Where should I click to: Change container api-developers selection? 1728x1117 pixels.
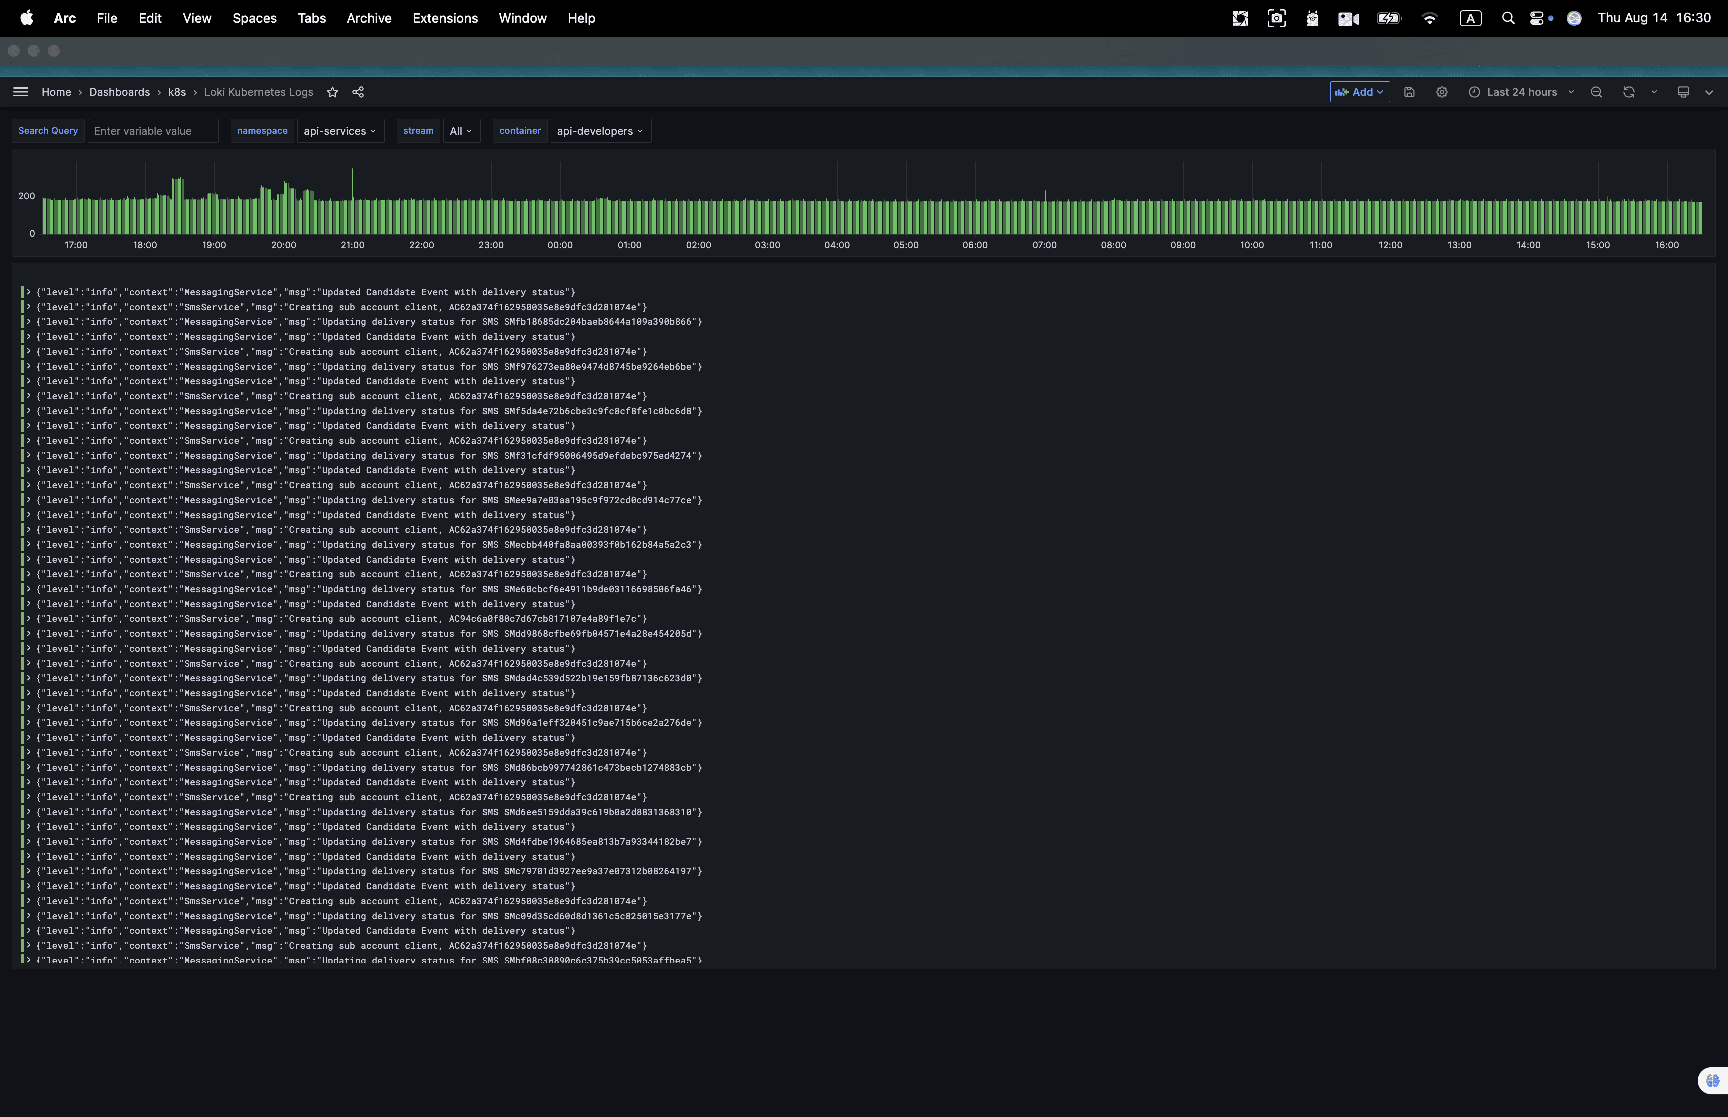pos(600,131)
